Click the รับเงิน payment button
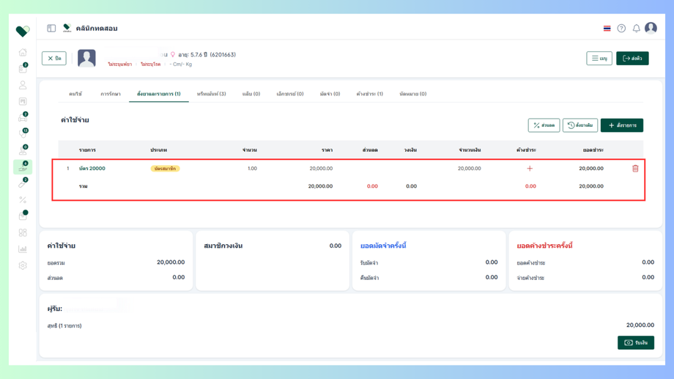The width and height of the screenshot is (674, 379). (x=636, y=343)
